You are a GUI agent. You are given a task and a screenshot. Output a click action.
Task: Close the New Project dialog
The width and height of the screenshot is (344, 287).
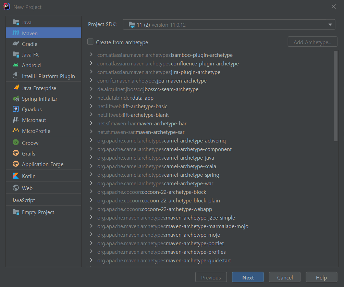pyautogui.click(x=334, y=7)
